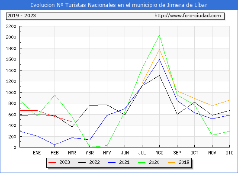
Task: Click the chart title about Jimera de Líbar
Action: coord(119,5)
